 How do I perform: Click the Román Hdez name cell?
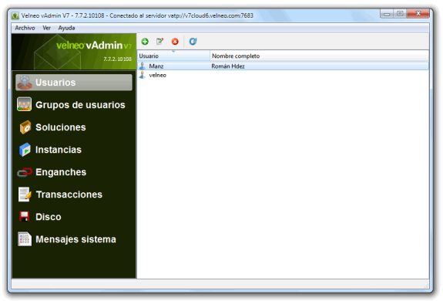(228, 66)
